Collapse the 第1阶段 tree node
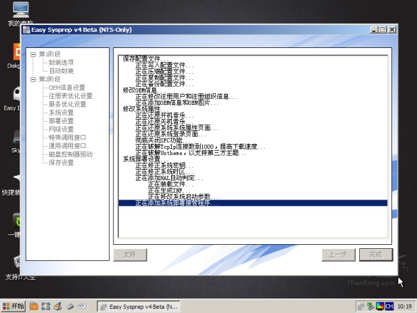The image size is (417, 313). click(x=33, y=54)
